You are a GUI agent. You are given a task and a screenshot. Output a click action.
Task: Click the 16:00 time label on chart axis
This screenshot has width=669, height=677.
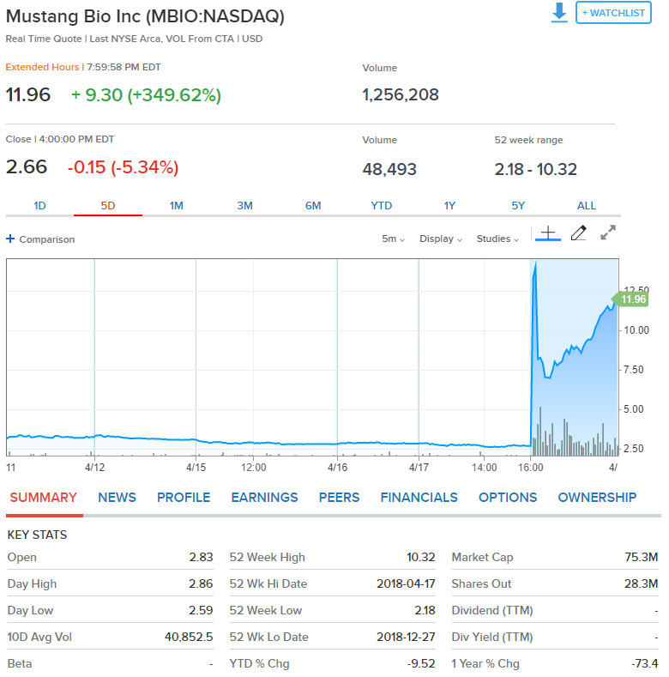[530, 468]
